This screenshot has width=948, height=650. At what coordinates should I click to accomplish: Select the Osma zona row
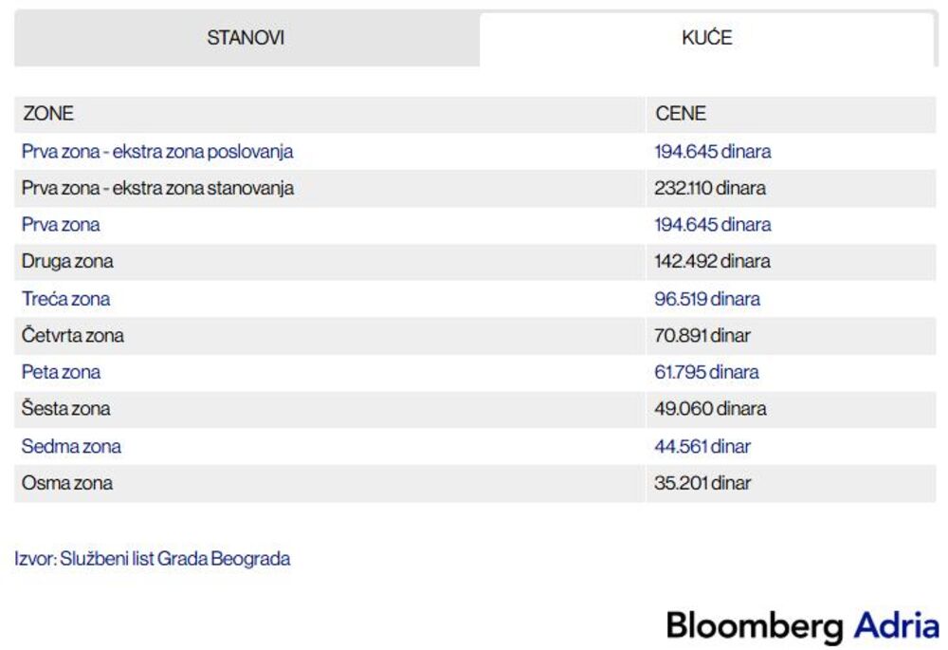(x=67, y=484)
